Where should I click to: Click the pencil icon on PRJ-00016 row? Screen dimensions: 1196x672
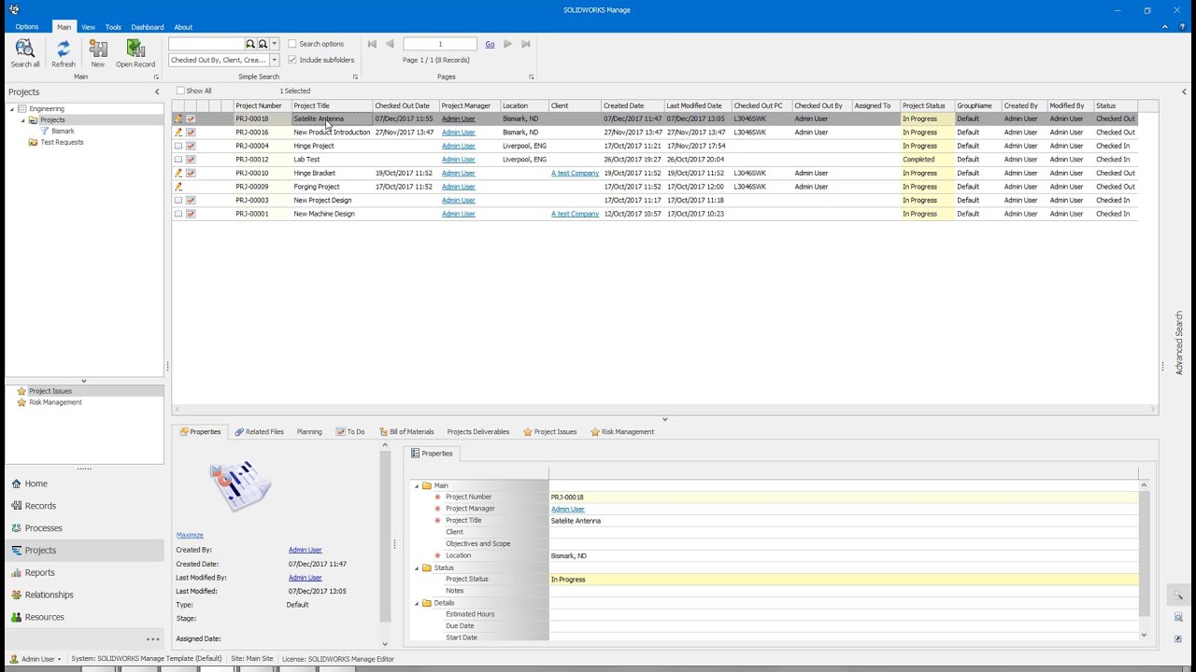(178, 133)
